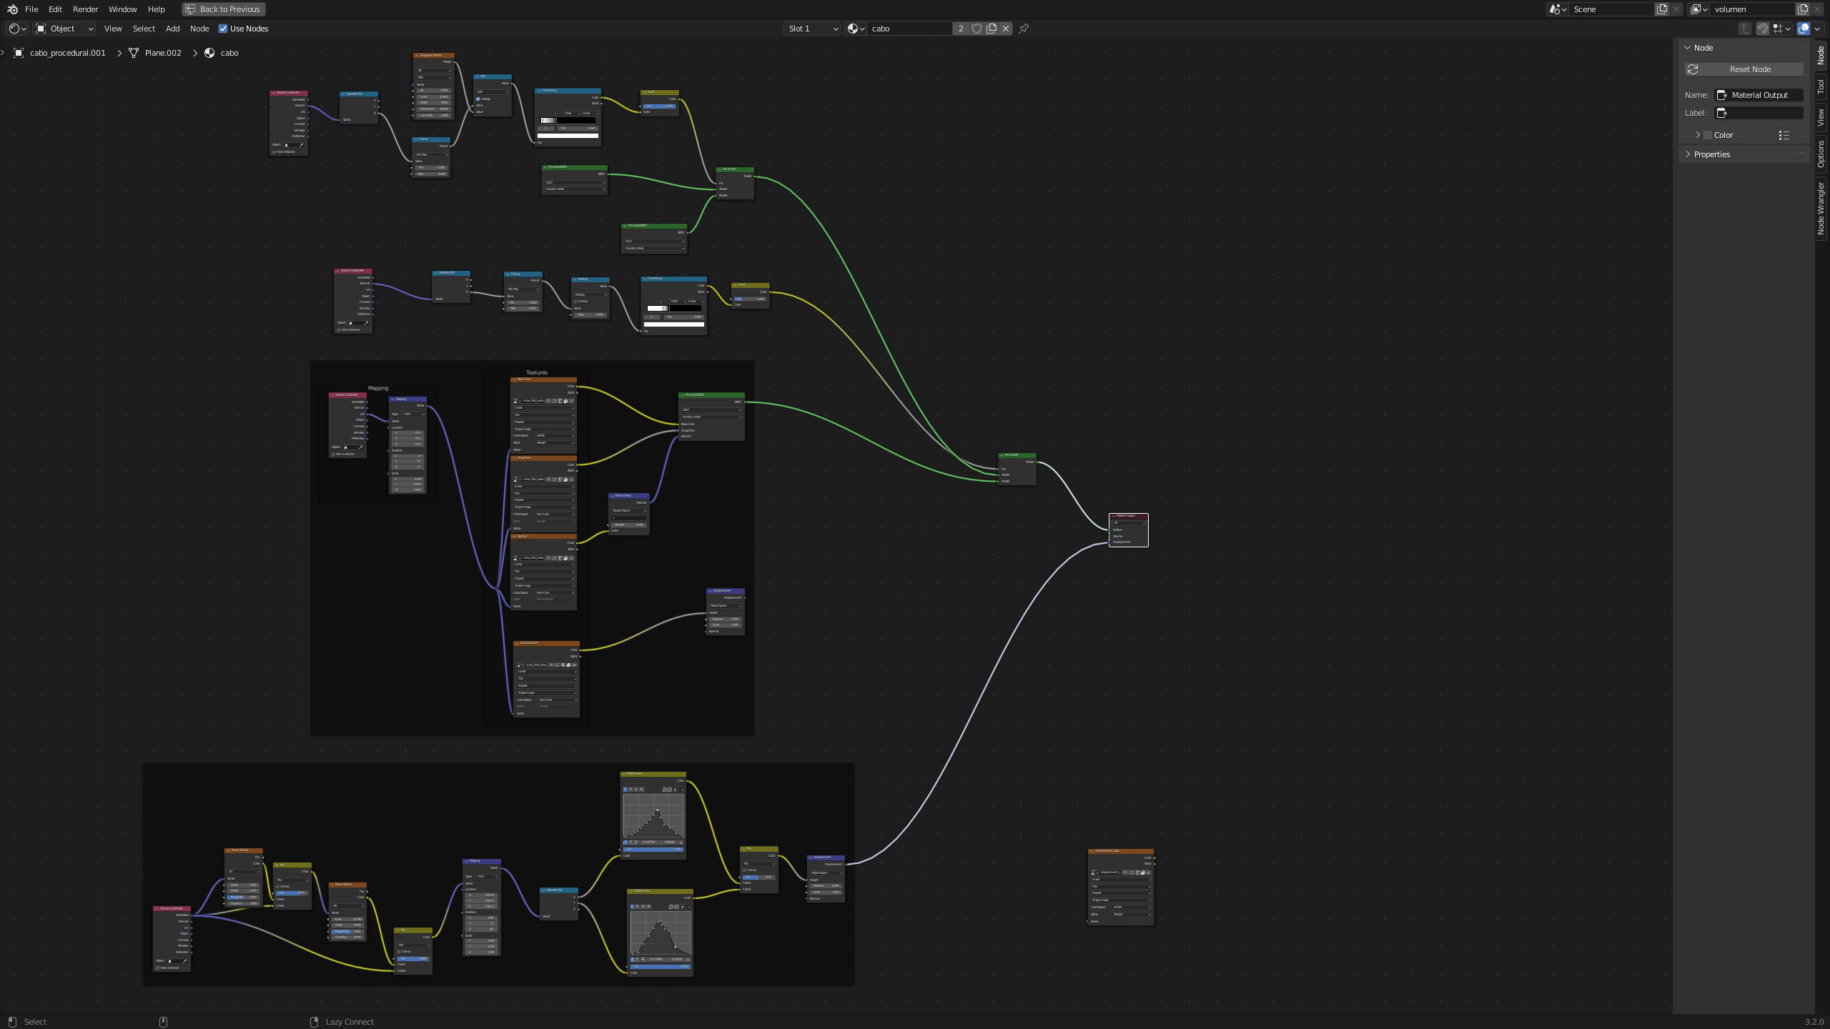Open the Node menu in header

[x=199, y=29]
